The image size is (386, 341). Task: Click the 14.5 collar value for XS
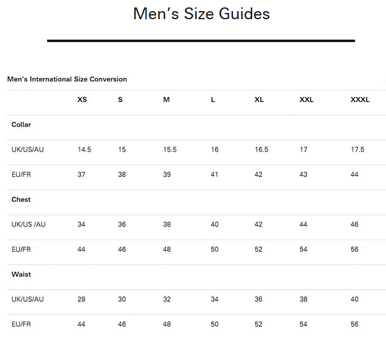pyautogui.click(x=84, y=150)
